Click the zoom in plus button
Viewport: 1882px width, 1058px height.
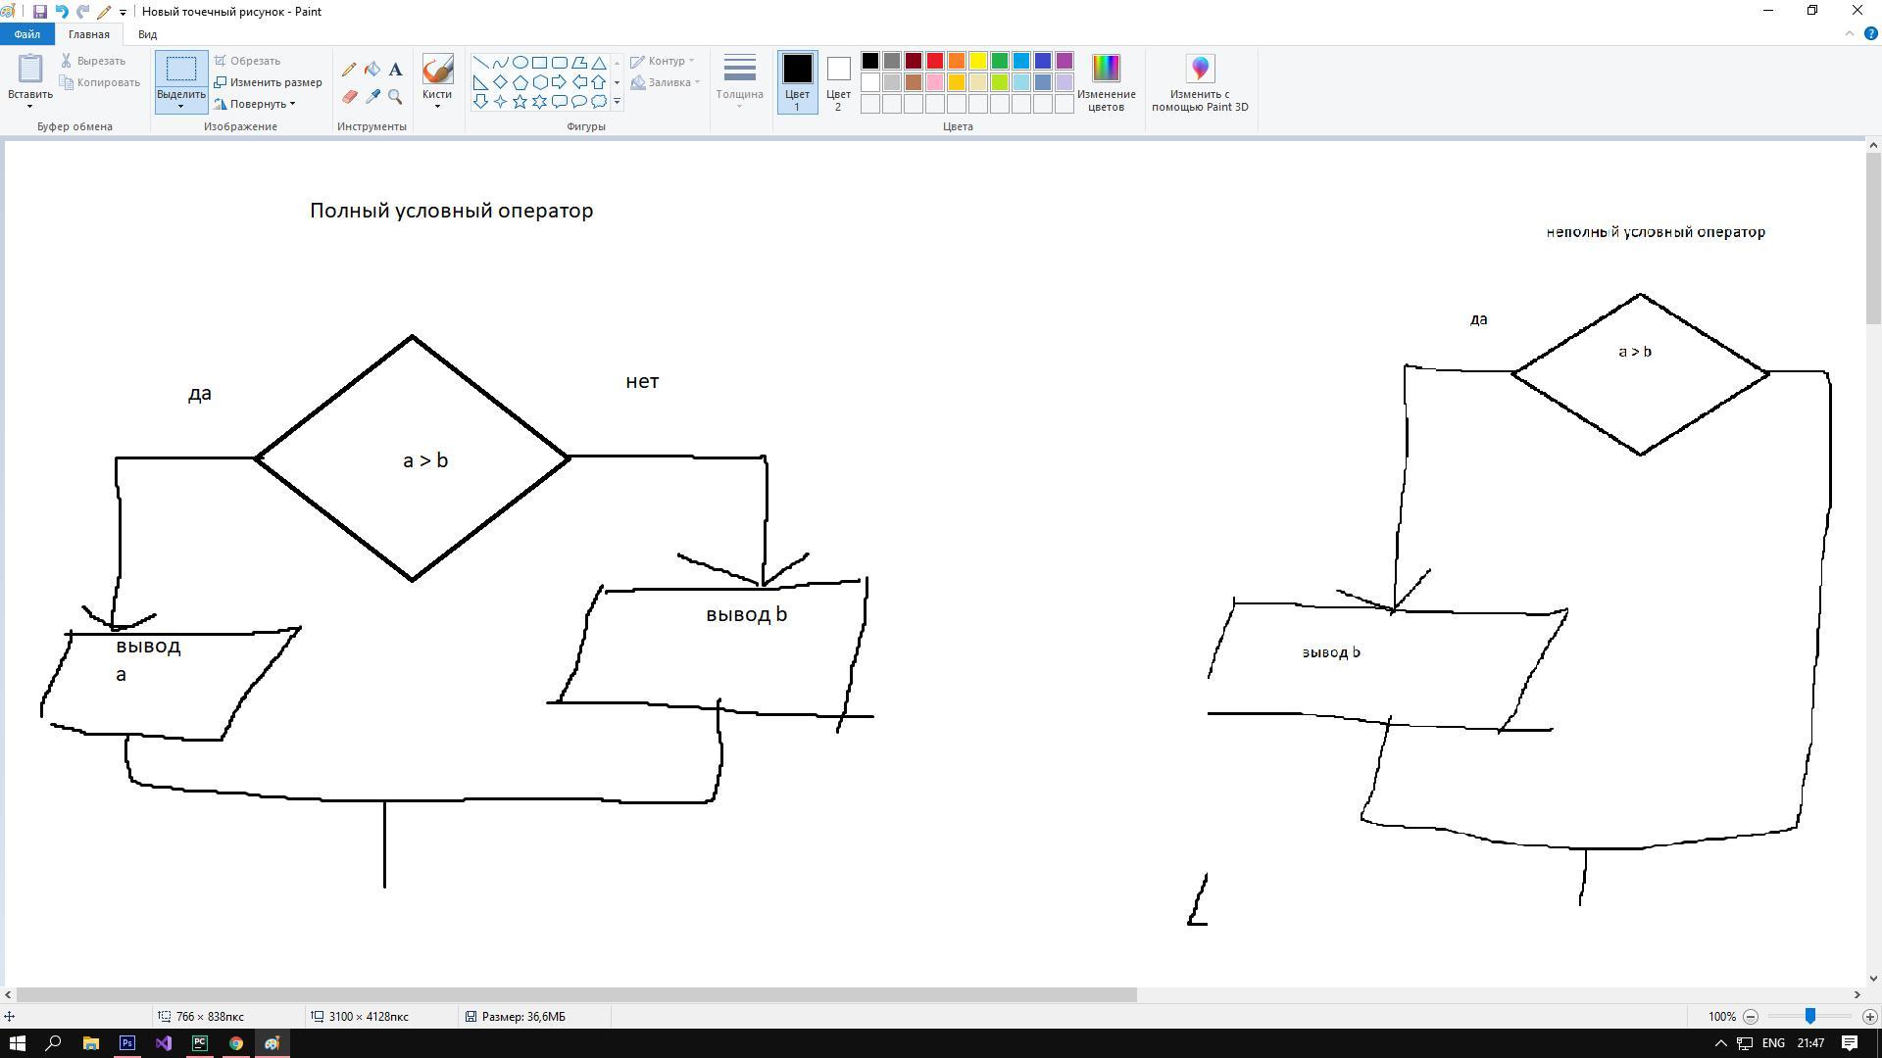(1869, 1017)
